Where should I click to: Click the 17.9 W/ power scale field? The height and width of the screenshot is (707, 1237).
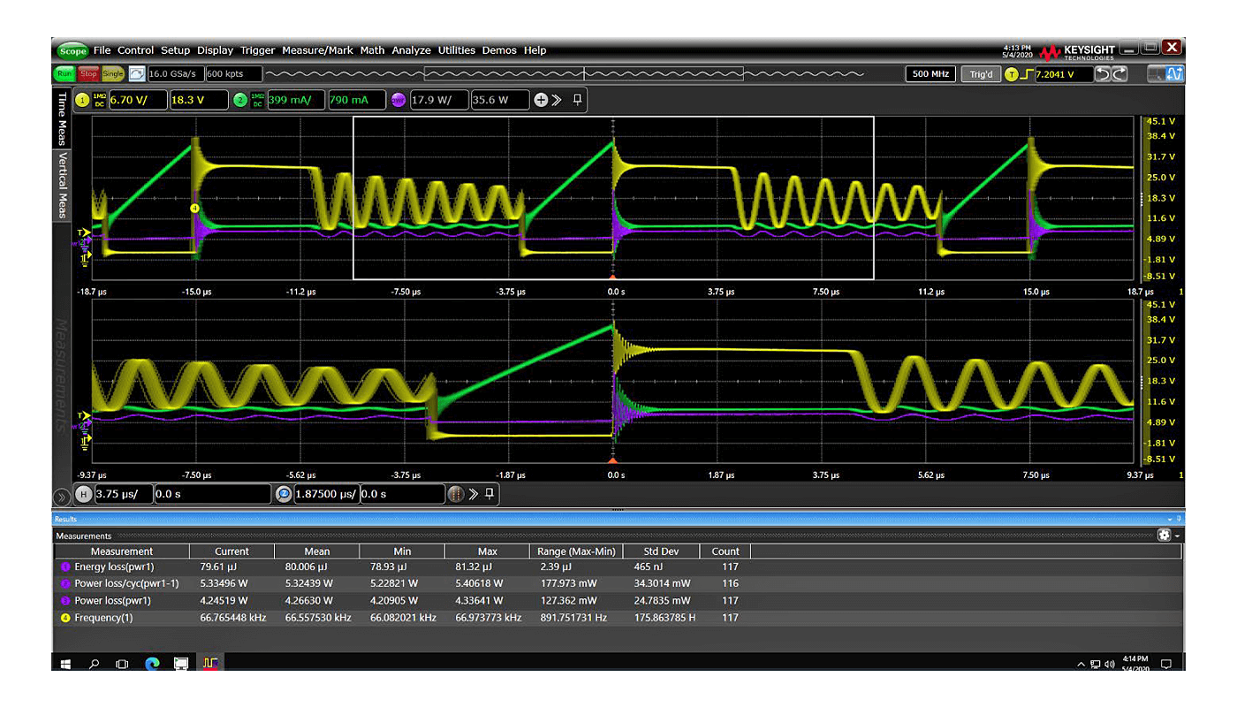pos(439,100)
